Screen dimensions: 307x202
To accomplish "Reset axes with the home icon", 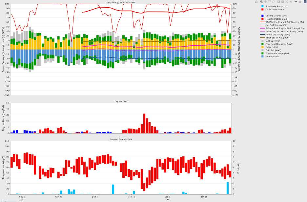I will point(291,2).
